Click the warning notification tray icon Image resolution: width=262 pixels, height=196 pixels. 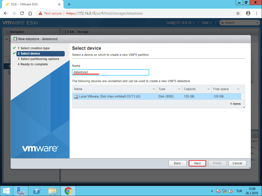218,191
